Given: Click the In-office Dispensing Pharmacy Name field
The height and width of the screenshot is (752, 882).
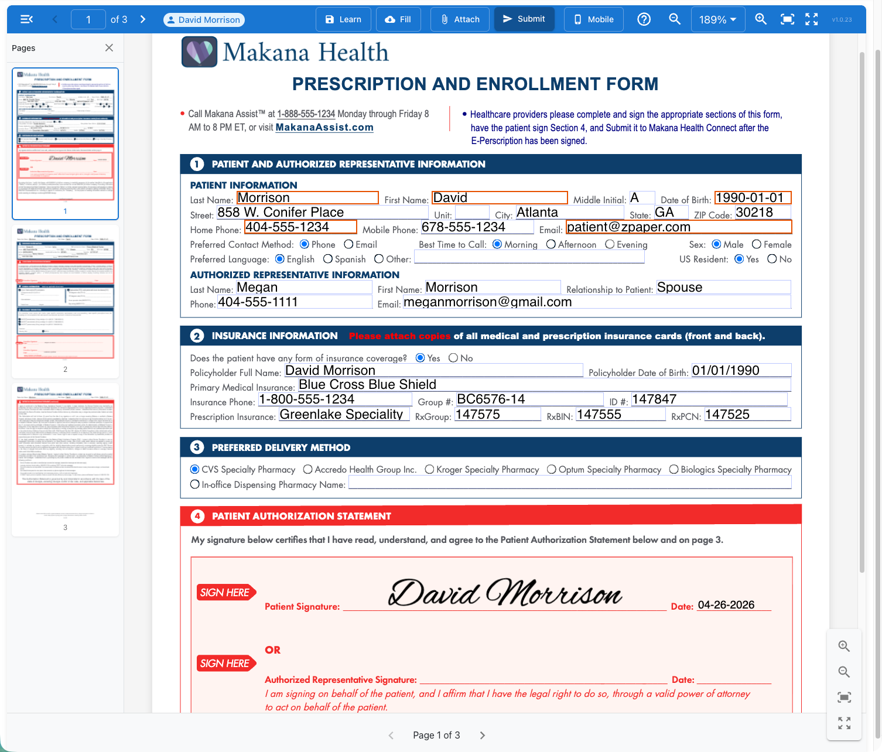Looking at the screenshot, I should tap(570, 482).
